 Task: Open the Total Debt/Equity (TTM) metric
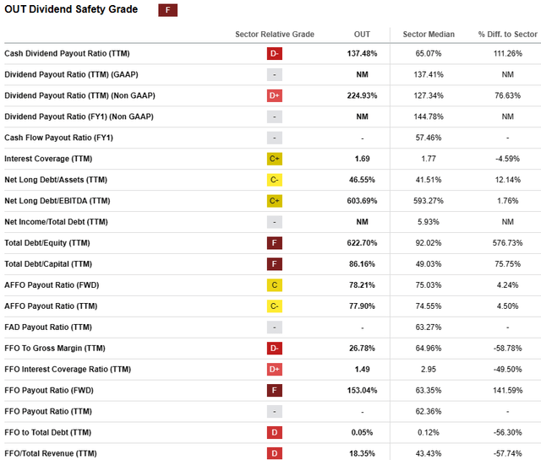click(x=47, y=242)
